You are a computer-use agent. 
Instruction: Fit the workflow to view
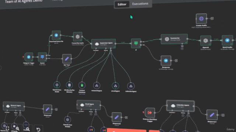[x=7, y=128]
